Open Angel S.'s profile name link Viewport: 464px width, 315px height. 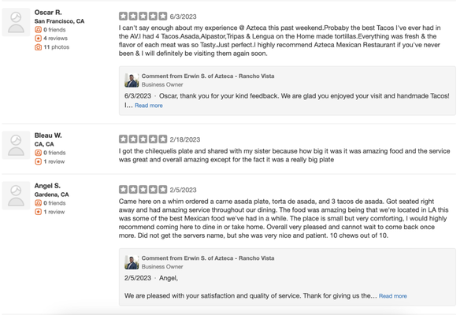tap(47, 186)
